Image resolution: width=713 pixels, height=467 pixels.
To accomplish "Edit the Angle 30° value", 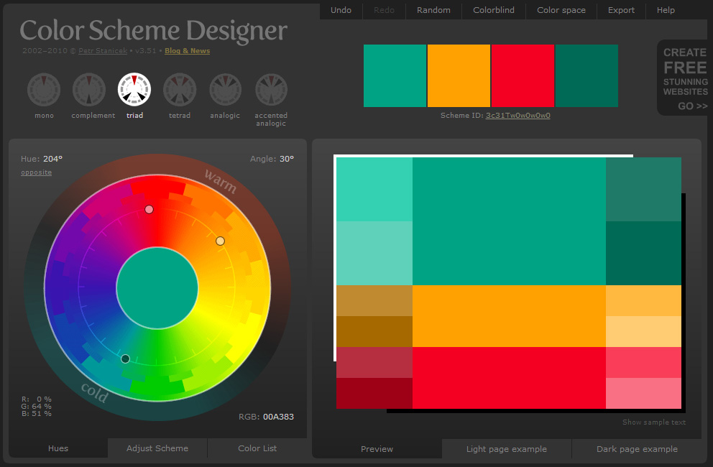I will point(287,159).
